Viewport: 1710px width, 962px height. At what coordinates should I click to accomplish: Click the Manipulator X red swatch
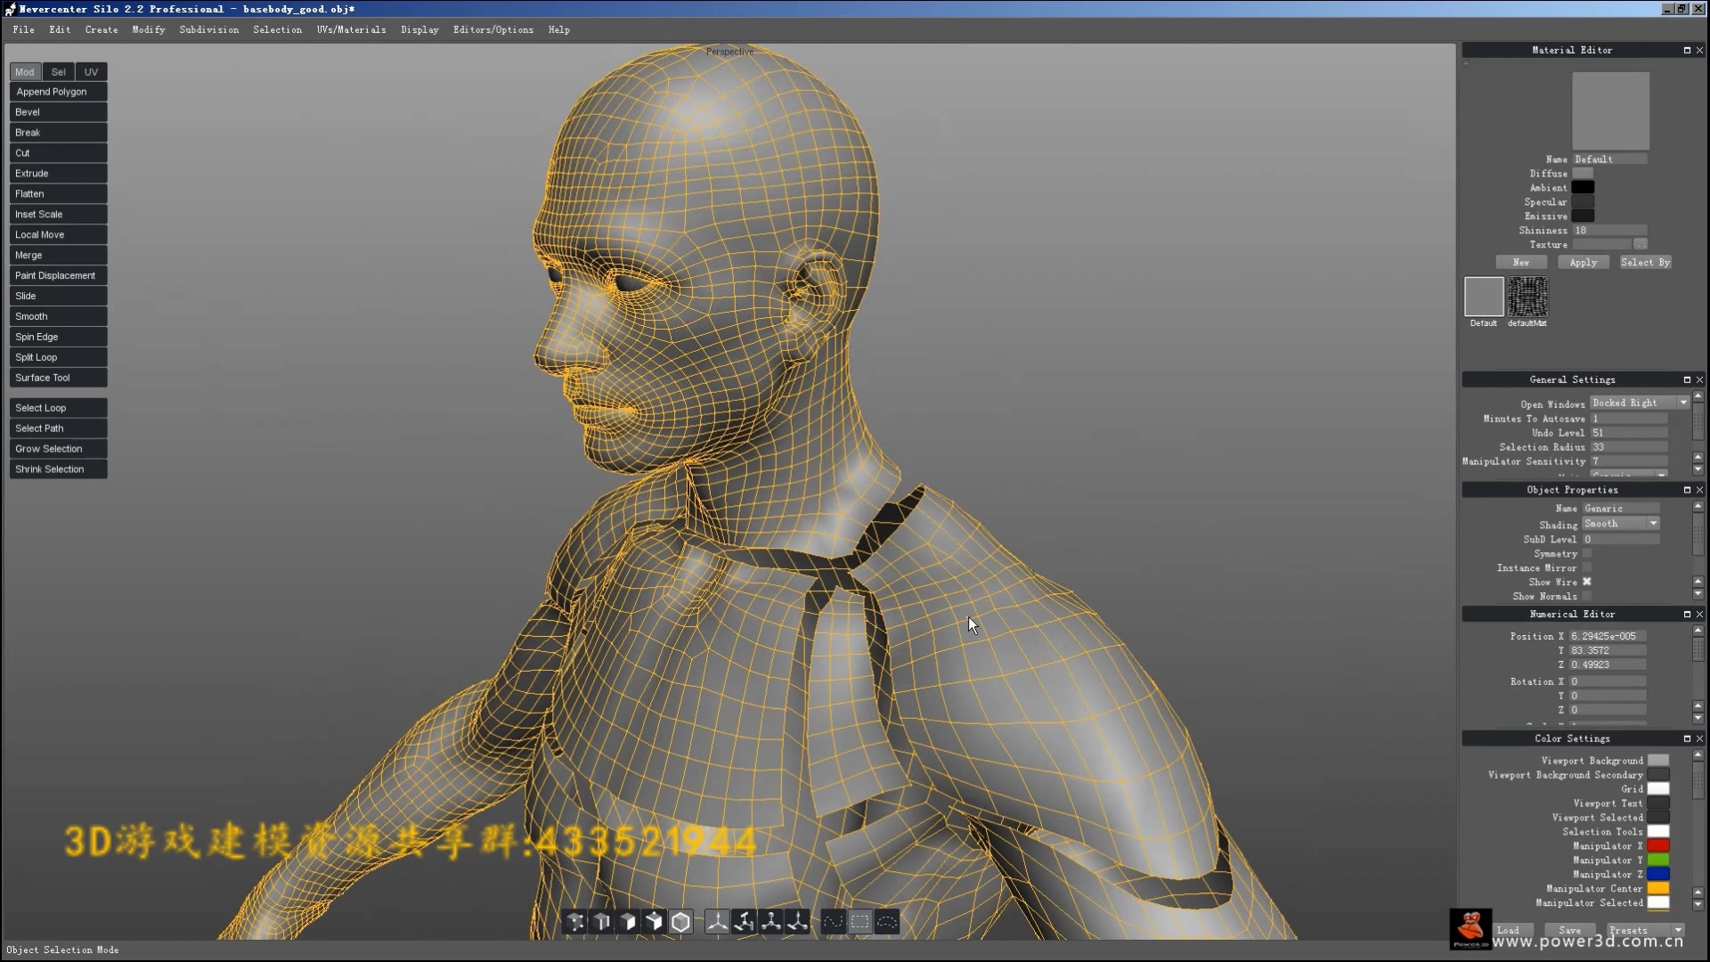click(1657, 845)
